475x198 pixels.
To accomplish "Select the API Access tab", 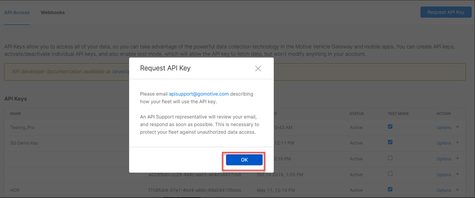I will coord(17,13).
